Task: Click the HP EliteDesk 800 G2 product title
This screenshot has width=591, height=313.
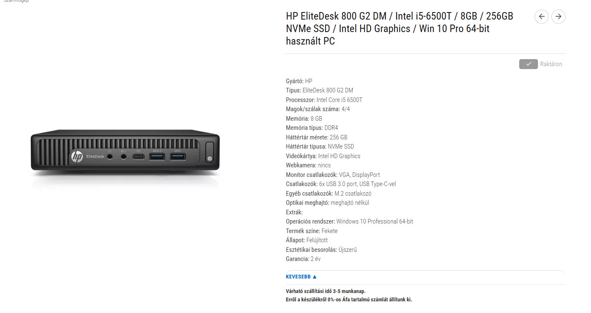Action: [399, 29]
